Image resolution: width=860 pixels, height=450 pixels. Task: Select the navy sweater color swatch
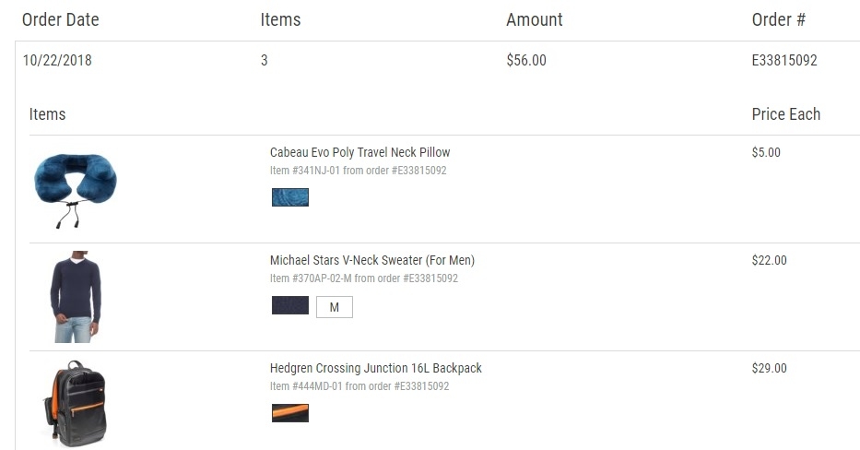point(290,305)
